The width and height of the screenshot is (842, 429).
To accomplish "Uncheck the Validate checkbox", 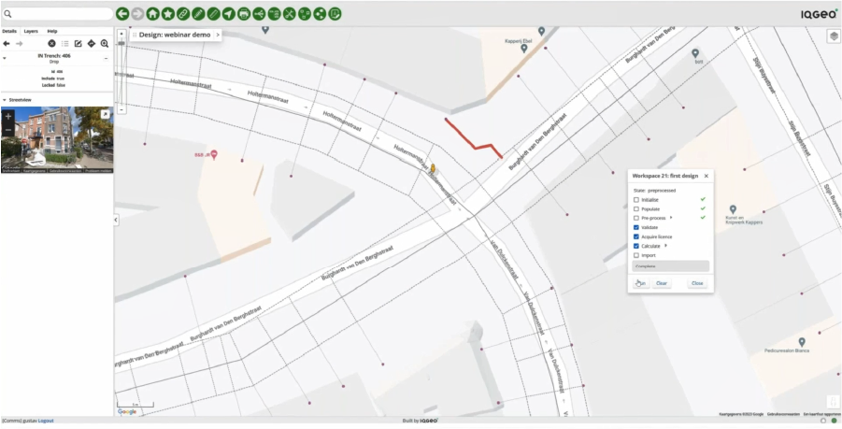I will pos(636,228).
